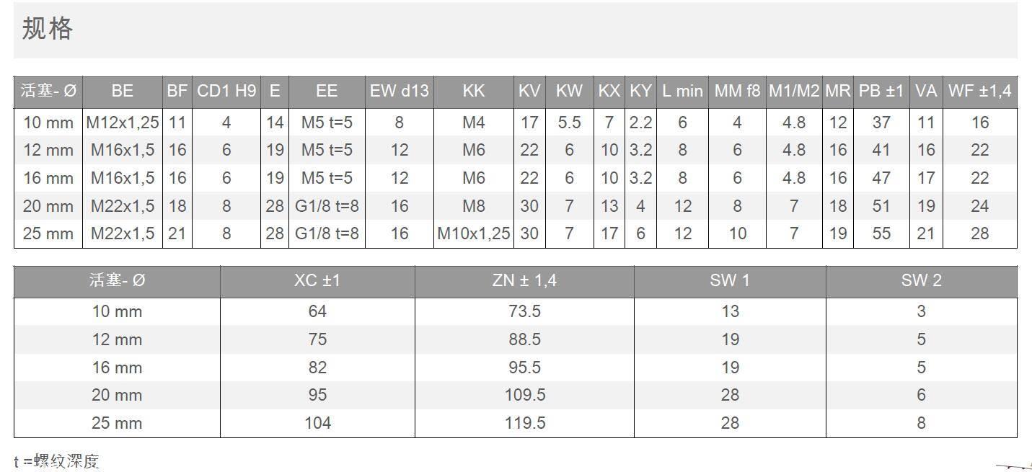Select the L min column header

(x=682, y=91)
